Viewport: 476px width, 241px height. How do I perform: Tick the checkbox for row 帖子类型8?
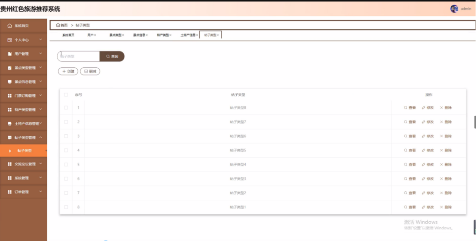coord(66,108)
